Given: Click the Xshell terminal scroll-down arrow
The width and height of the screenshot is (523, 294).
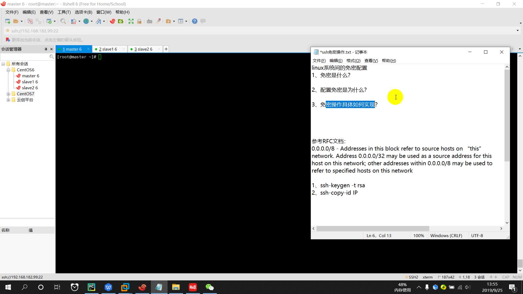Looking at the screenshot, I should (x=520, y=270).
